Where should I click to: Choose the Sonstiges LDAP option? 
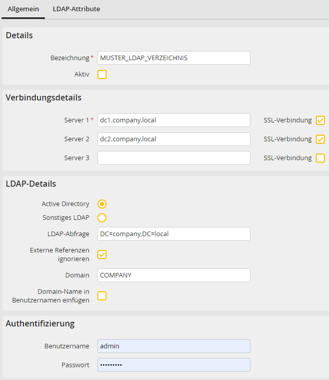click(102, 218)
